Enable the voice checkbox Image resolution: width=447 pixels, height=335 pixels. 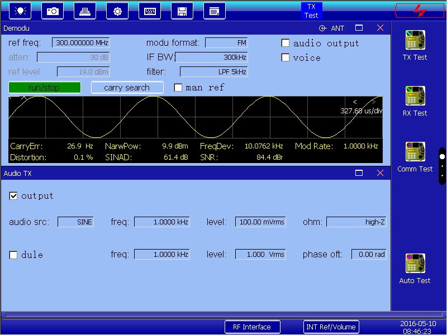pyautogui.click(x=286, y=58)
